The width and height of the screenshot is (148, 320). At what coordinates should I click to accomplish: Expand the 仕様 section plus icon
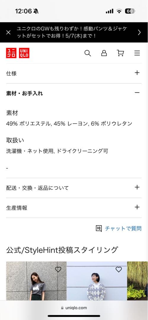(x=137, y=73)
